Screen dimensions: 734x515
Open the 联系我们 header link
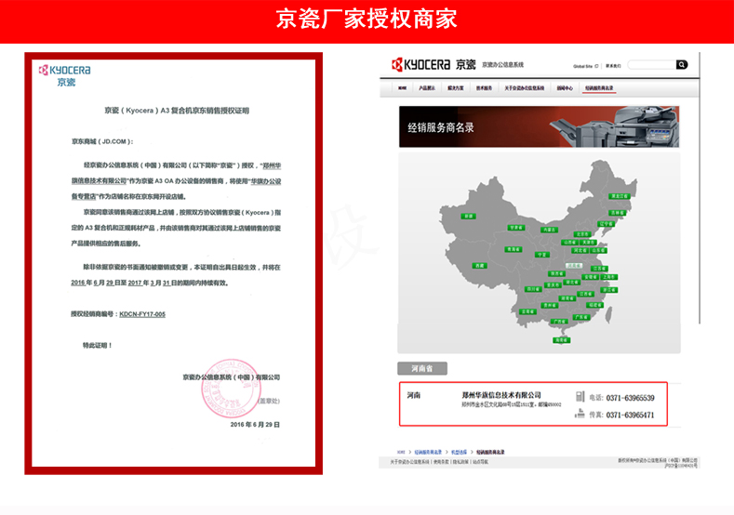[x=613, y=66]
